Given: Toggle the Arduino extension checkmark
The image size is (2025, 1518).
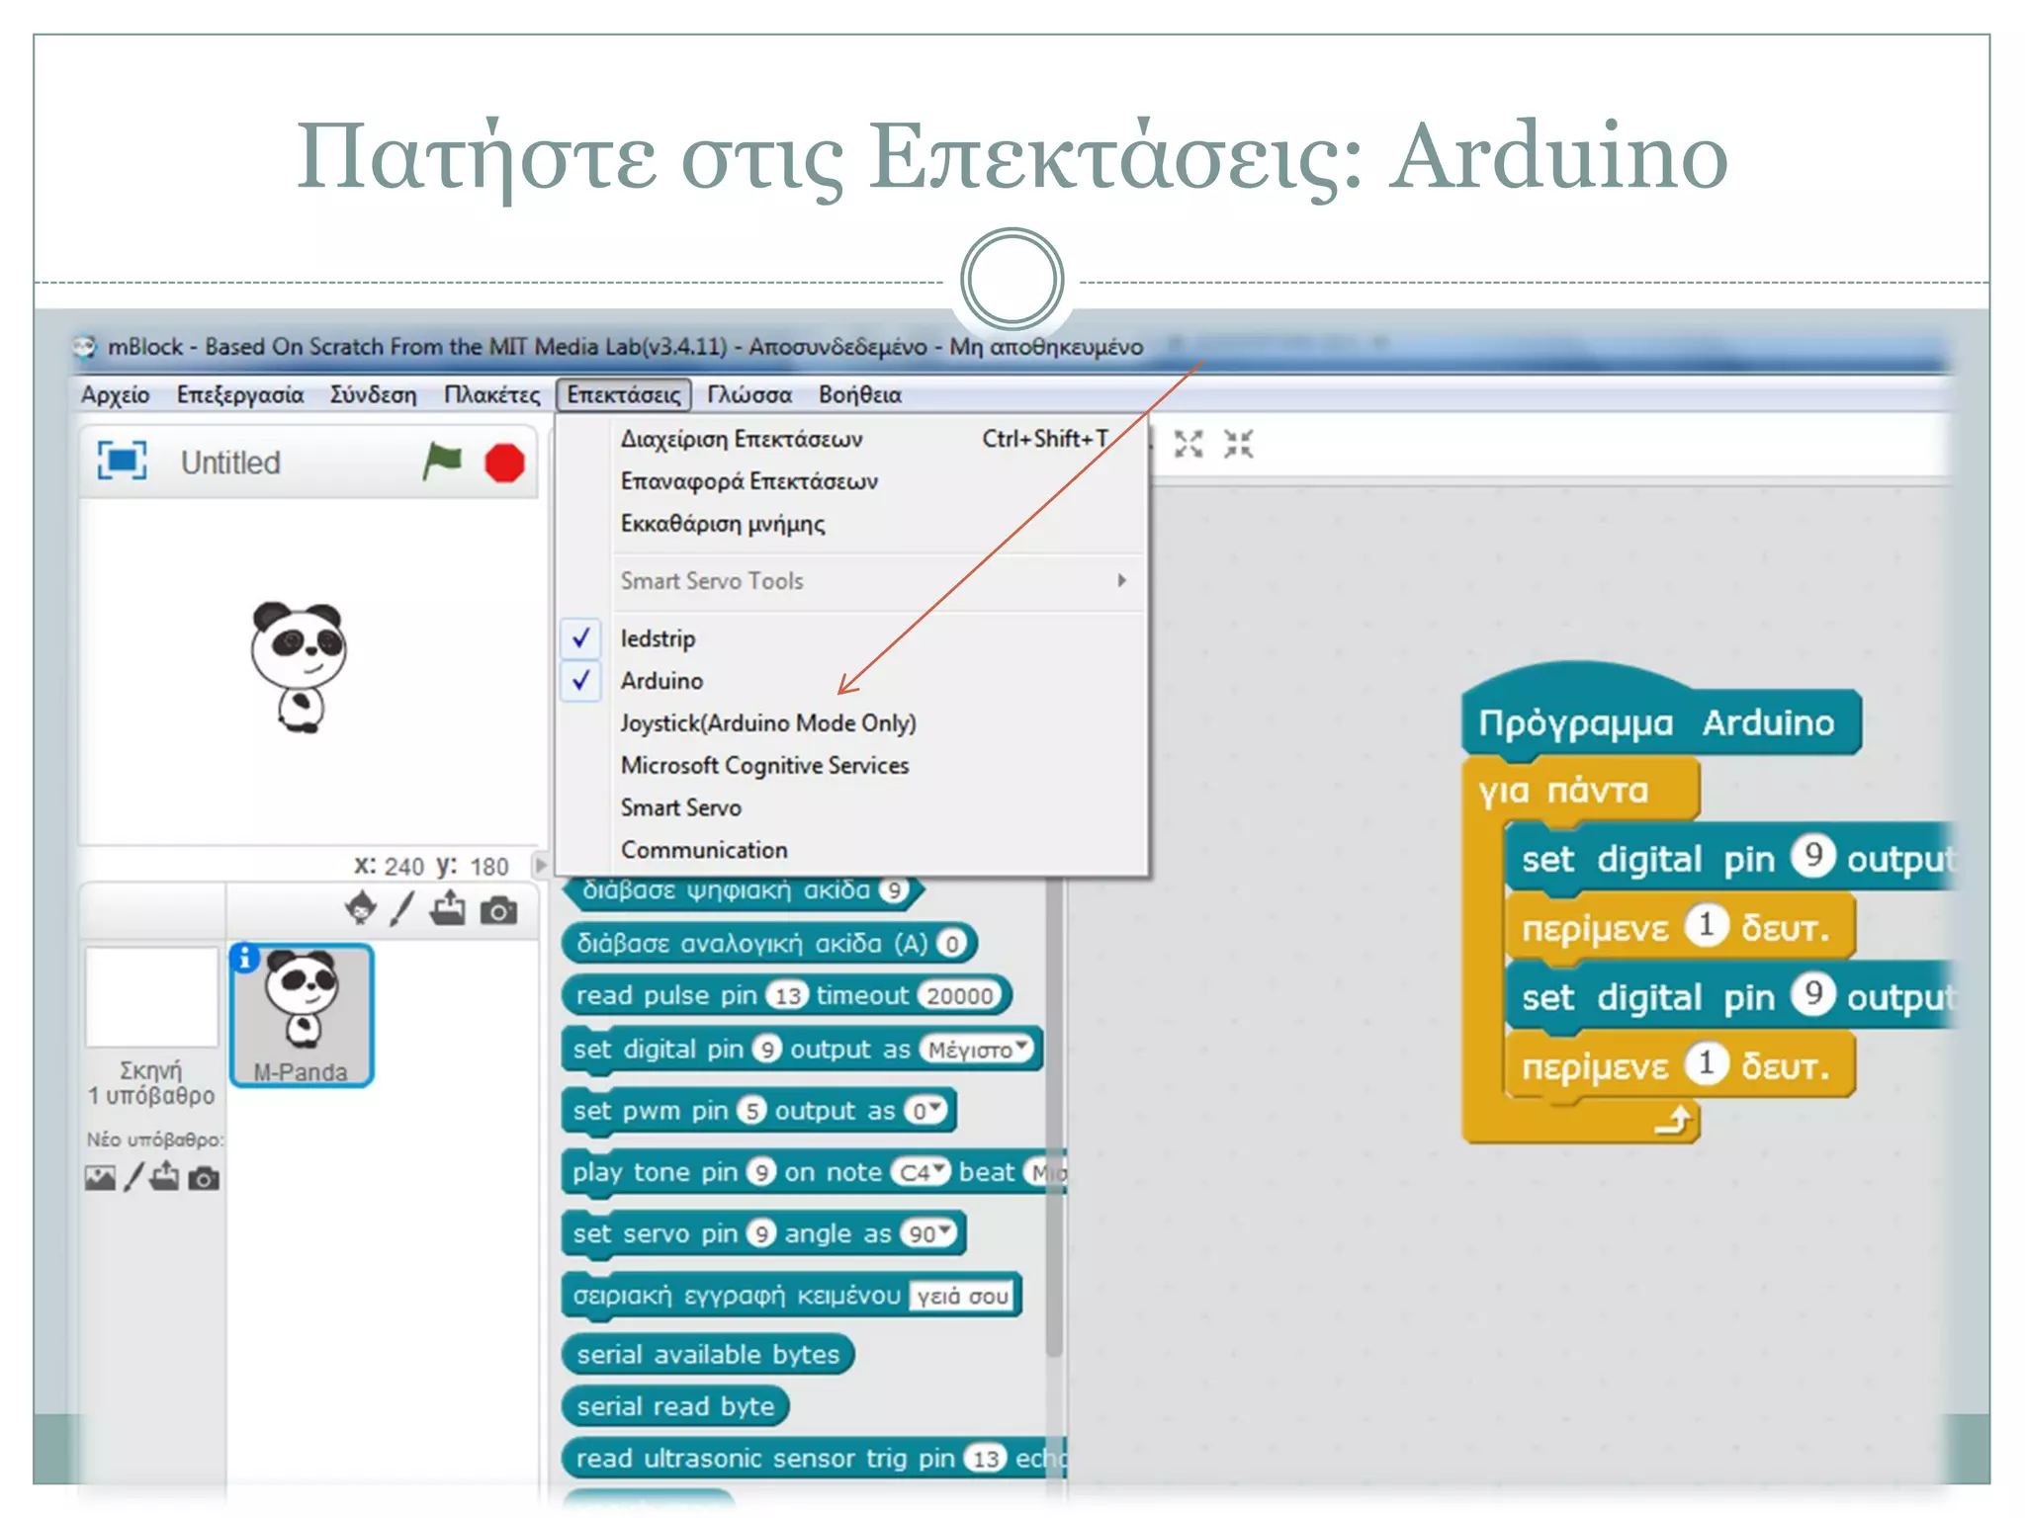Looking at the screenshot, I should pyautogui.click(x=661, y=681).
